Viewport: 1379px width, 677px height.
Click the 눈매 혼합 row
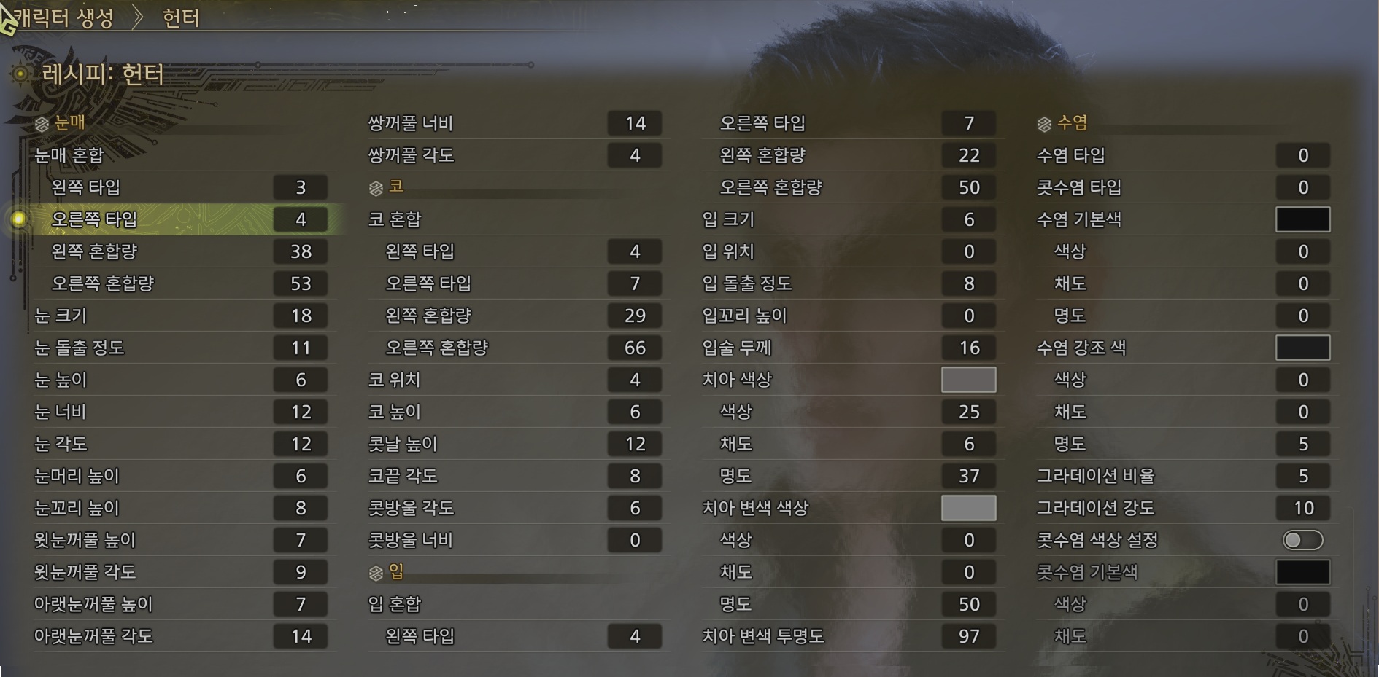(x=180, y=155)
